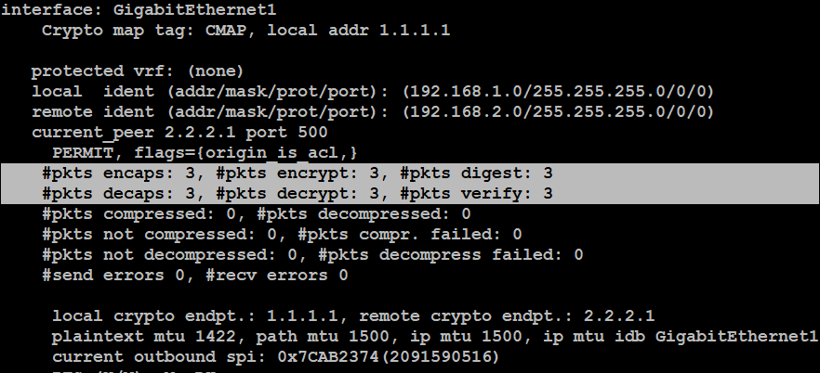Click the 'interface: GigabitEthernet1' line
The width and height of the screenshot is (820, 373).
pyautogui.click(x=139, y=10)
